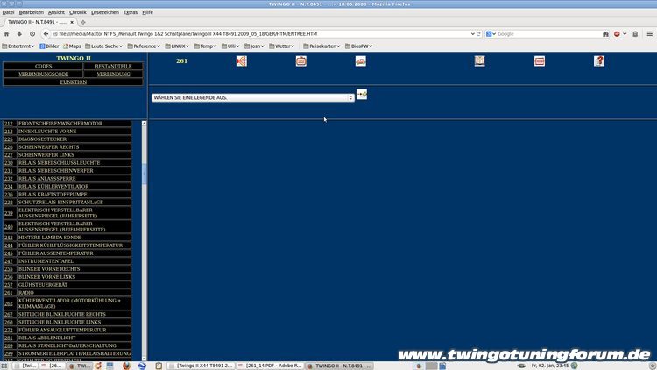
Task: Click the Google search input field
Action: click(543, 33)
